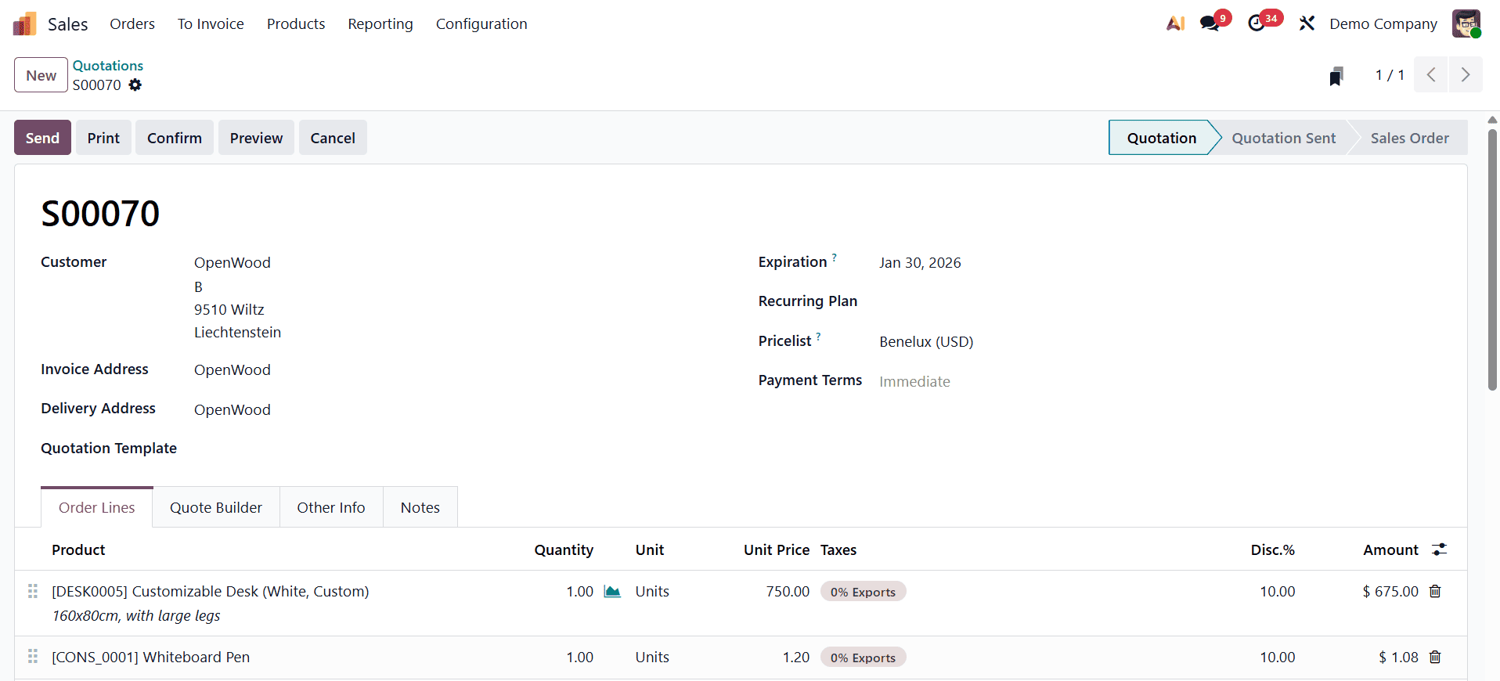
Task: Open the Expiration date Jan 30, 2026
Action: coord(920,262)
